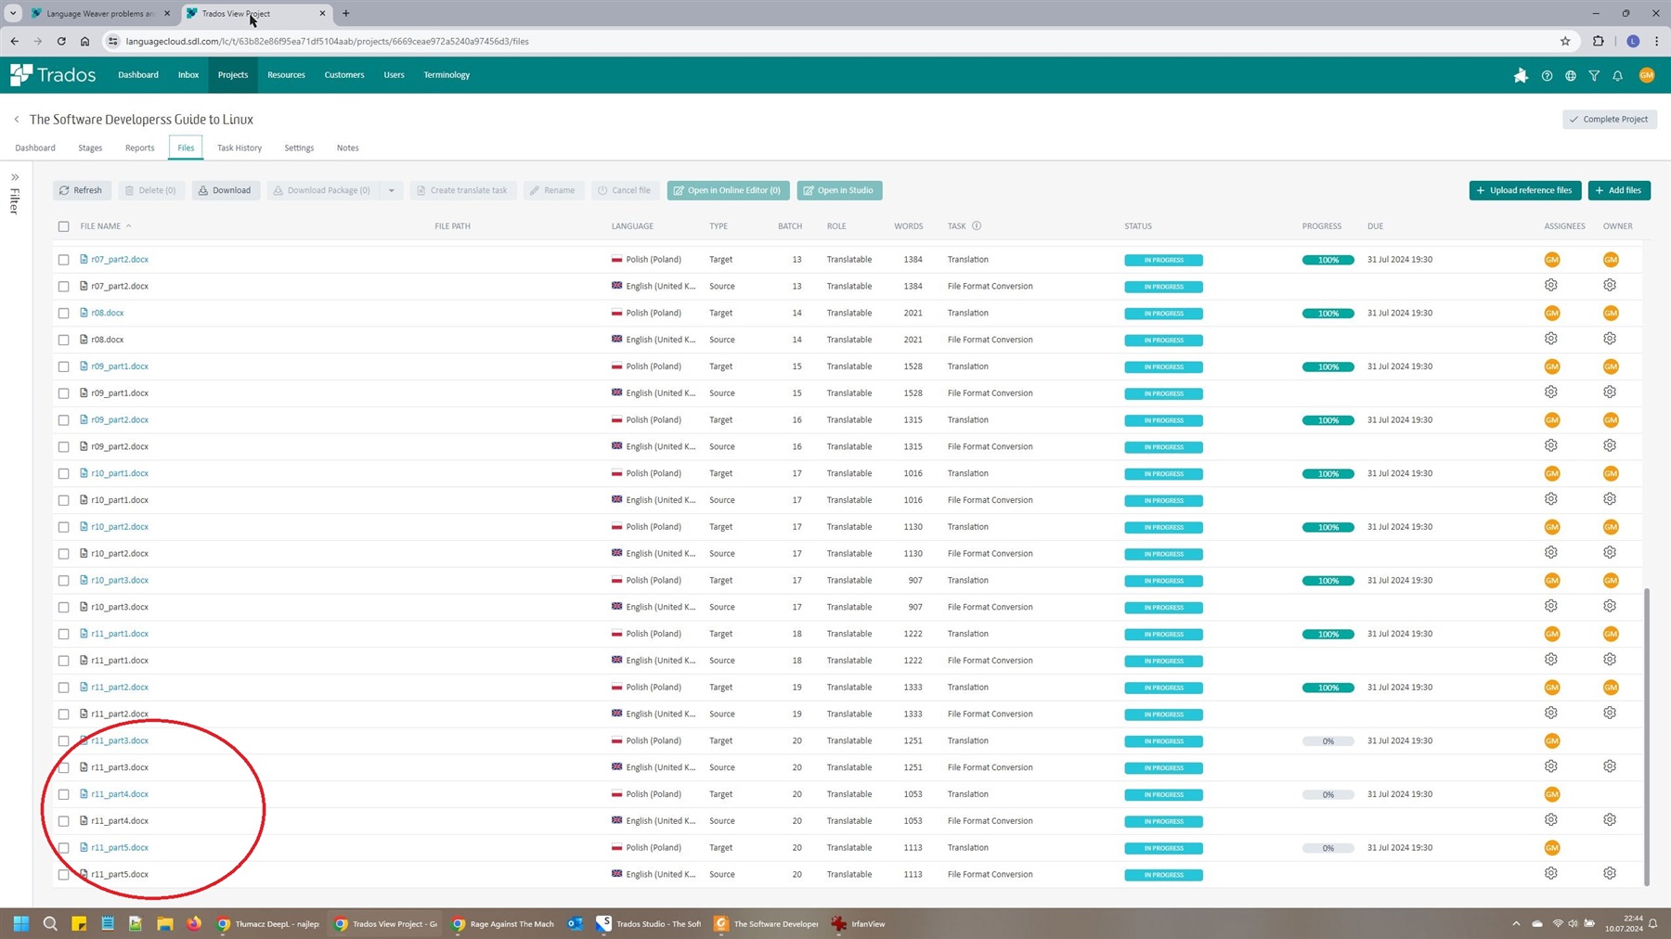Screen dimensions: 1671x939
Task: Click the 100% progress bar for r08.docx
Action: [1328, 313]
